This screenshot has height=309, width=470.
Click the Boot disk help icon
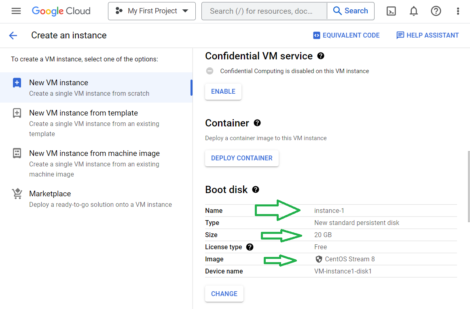[256, 189]
